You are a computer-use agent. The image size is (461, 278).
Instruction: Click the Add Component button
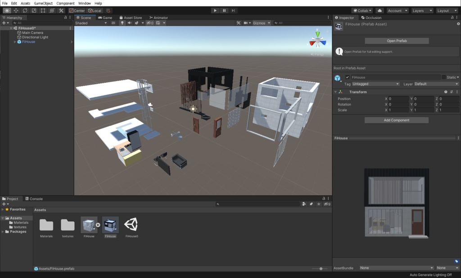click(x=396, y=120)
